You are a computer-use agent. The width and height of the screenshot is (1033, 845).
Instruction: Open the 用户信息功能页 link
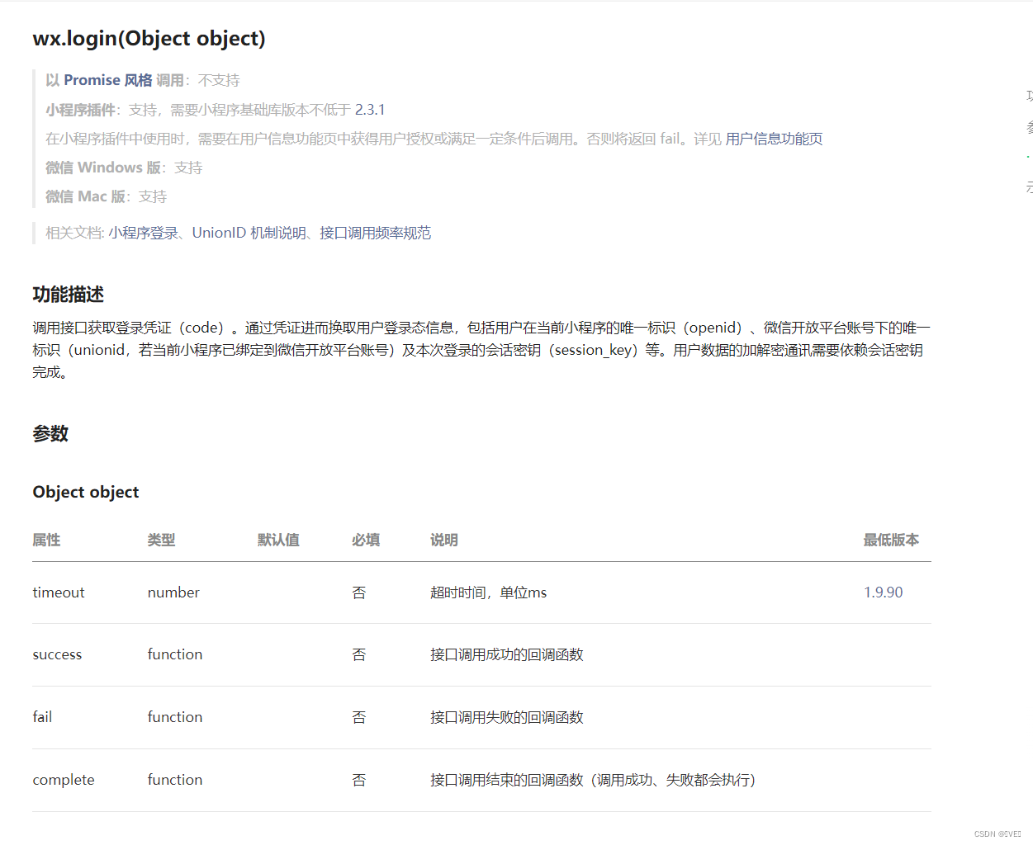click(774, 139)
